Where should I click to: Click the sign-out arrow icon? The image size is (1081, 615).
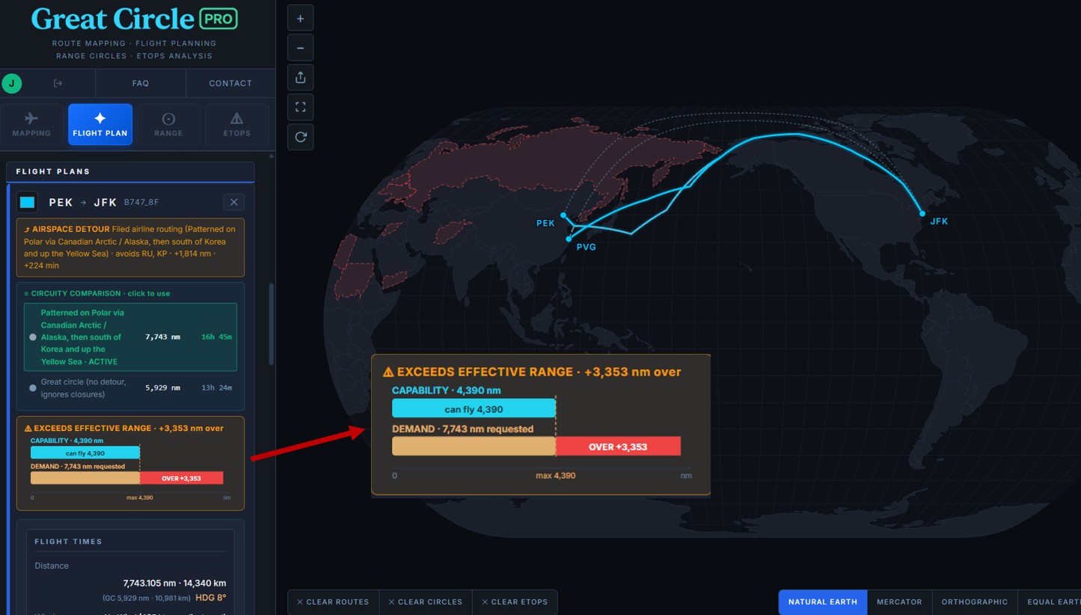click(x=58, y=84)
